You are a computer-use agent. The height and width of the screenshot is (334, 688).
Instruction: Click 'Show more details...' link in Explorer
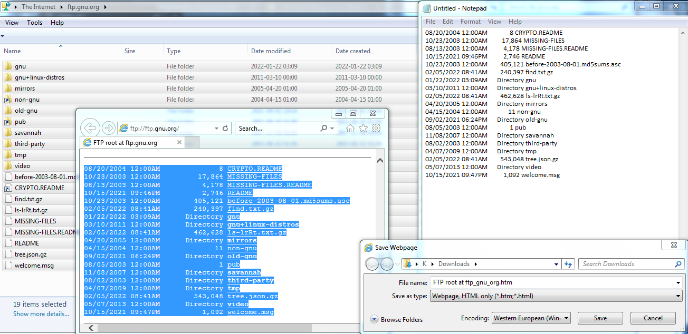pos(41,314)
